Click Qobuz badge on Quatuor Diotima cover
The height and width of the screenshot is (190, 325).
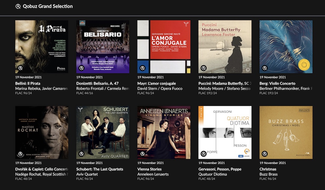(x=203, y=154)
